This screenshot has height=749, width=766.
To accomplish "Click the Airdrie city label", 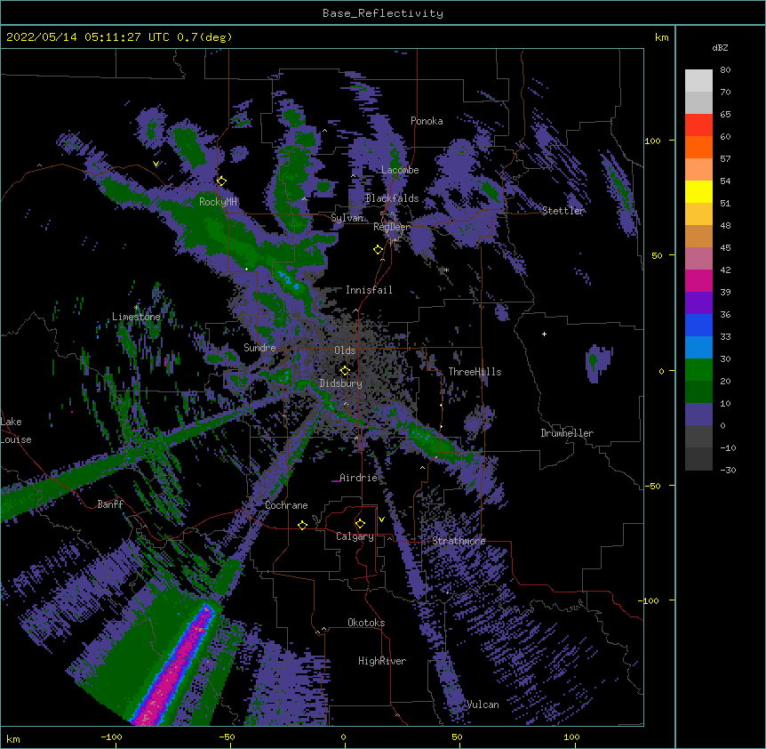I will point(359,478).
